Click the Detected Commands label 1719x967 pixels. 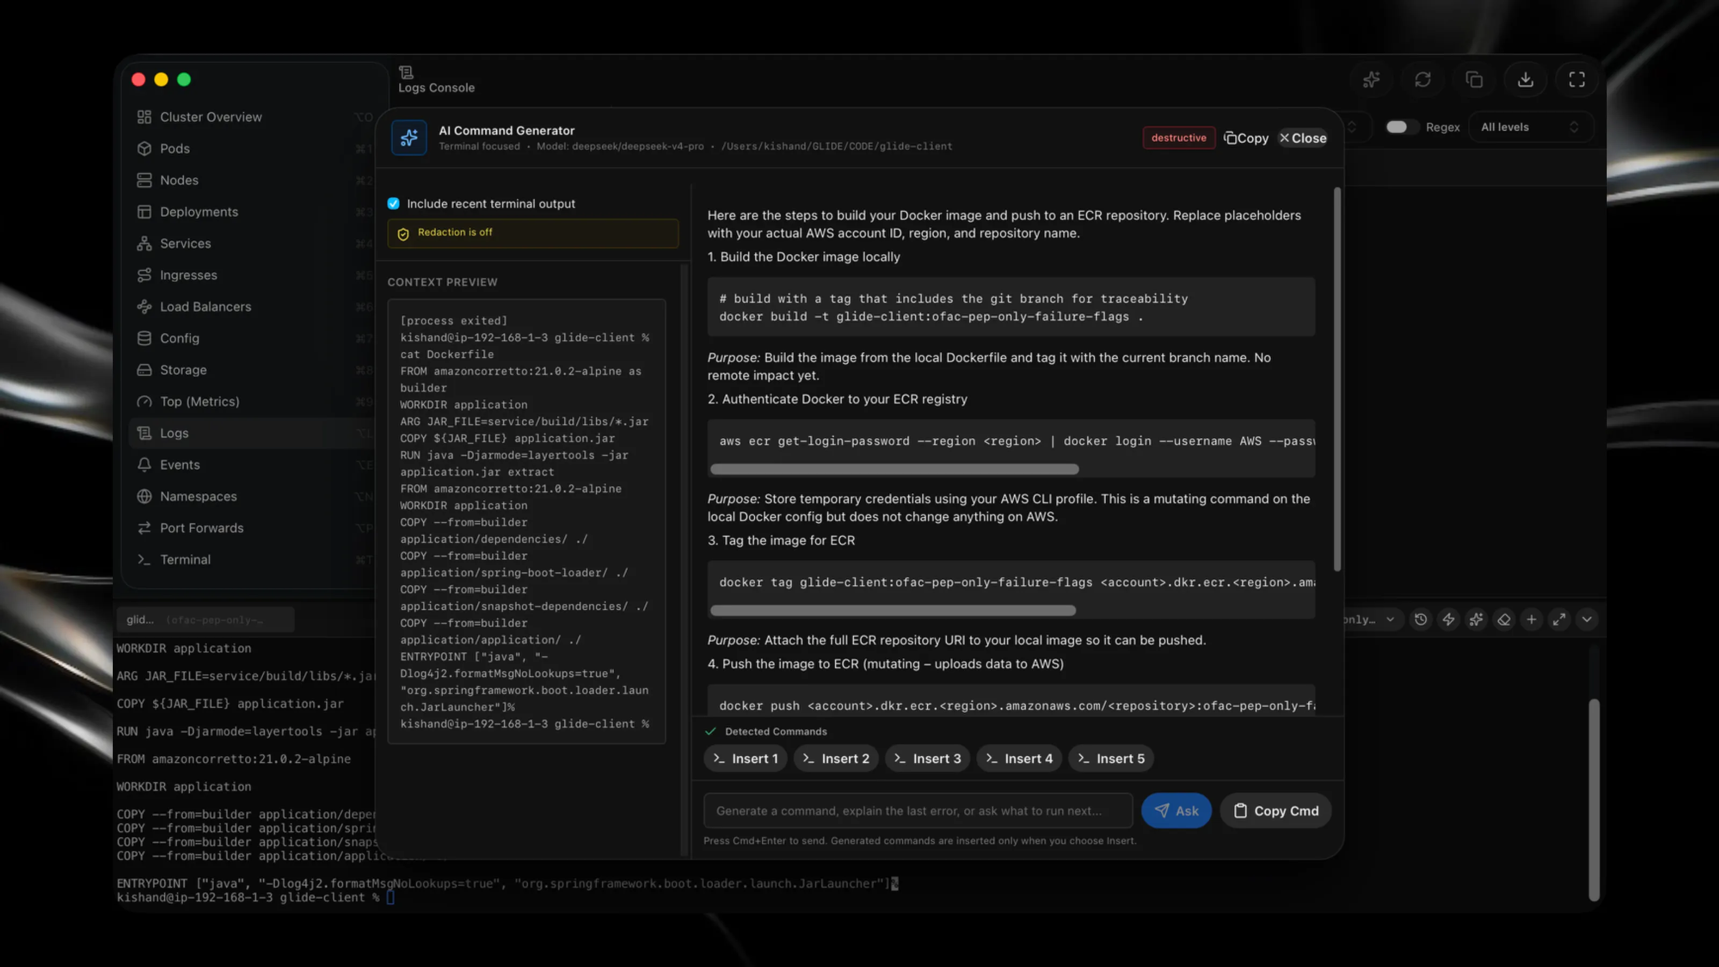point(776,731)
